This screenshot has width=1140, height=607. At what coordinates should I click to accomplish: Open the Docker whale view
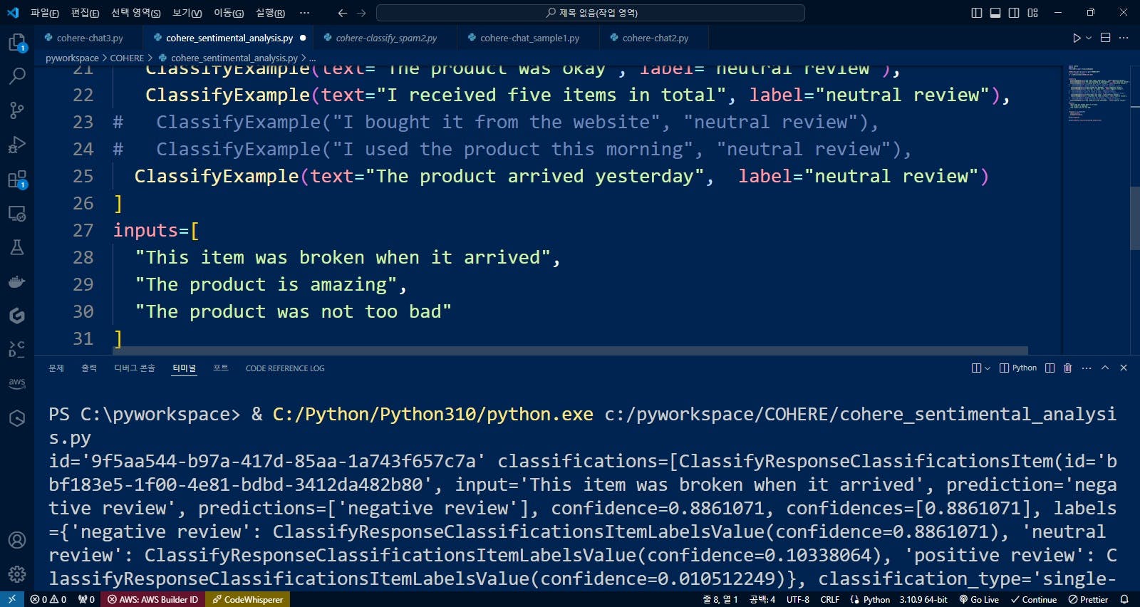17,281
